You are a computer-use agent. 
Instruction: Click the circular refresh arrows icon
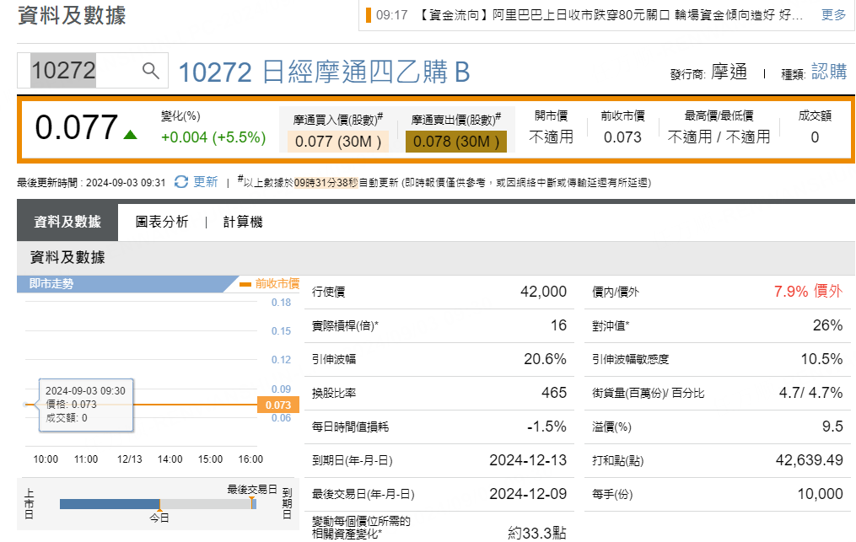[181, 182]
